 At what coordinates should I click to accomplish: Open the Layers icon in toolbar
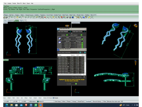tap(62, 17)
